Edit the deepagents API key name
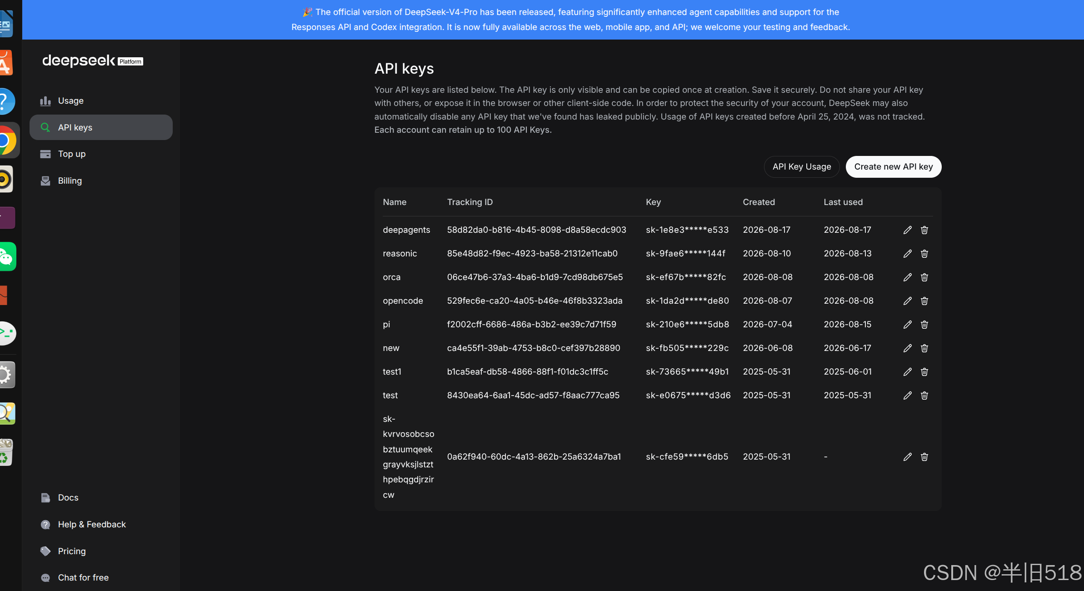Image resolution: width=1084 pixels, height=591 pixels. click(x=907, y=230)
